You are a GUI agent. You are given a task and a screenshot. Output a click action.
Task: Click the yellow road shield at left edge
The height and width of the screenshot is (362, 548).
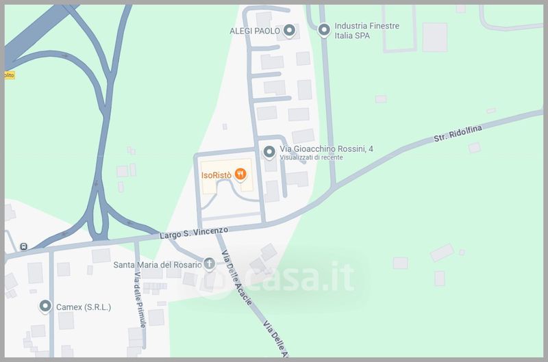pyautogui.click(x=10, y=75)
